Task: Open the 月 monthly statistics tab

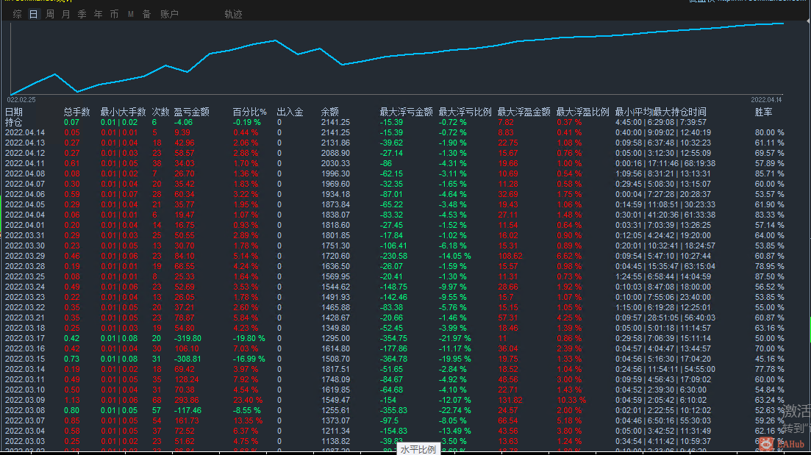Action: click(x=65, y=14)
